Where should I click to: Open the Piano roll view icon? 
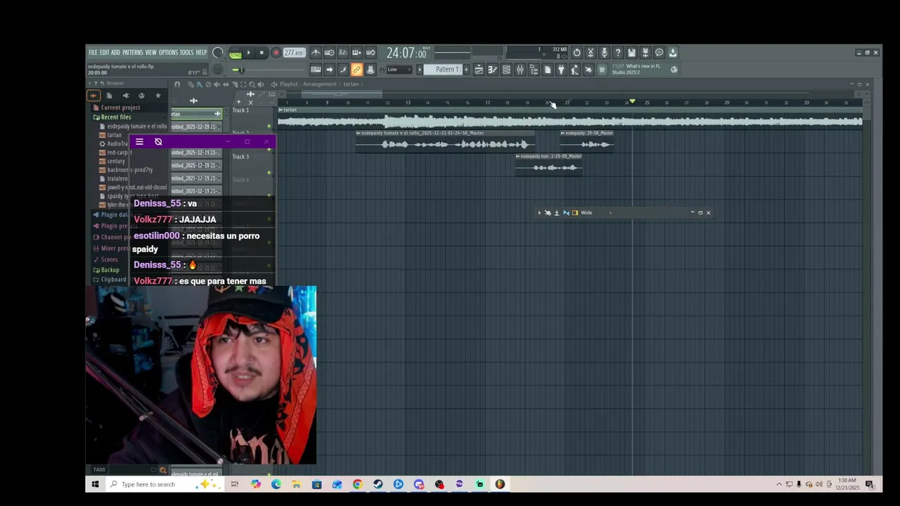pyautogui.click(x=492, y=70)
